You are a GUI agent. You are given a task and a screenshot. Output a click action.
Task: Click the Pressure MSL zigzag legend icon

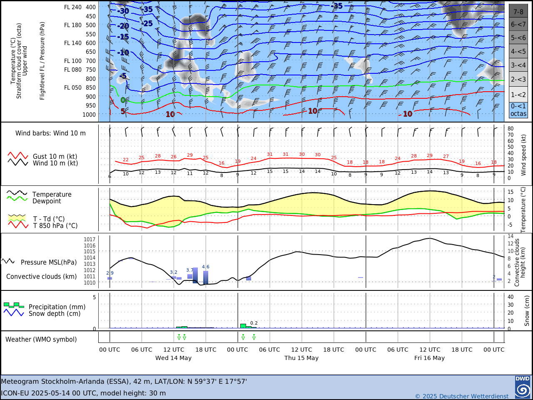click(x=8, y=261)
